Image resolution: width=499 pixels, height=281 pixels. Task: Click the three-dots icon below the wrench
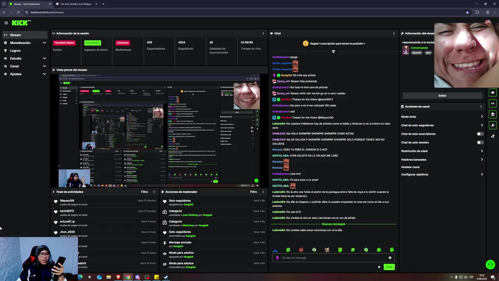tap(493, 136)
